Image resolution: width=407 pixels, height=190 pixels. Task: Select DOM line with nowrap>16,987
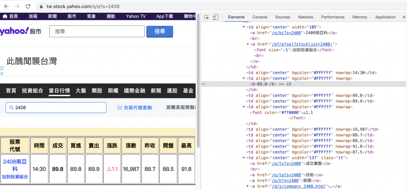(313, 129)
